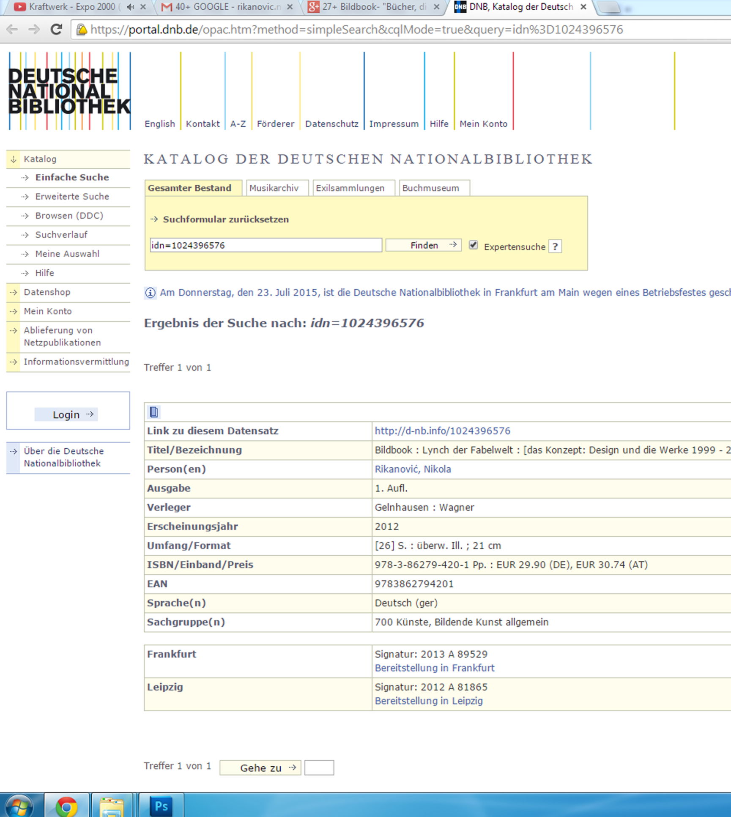
Task: Close the Gmail browser tab
Action: pos(290,7)
